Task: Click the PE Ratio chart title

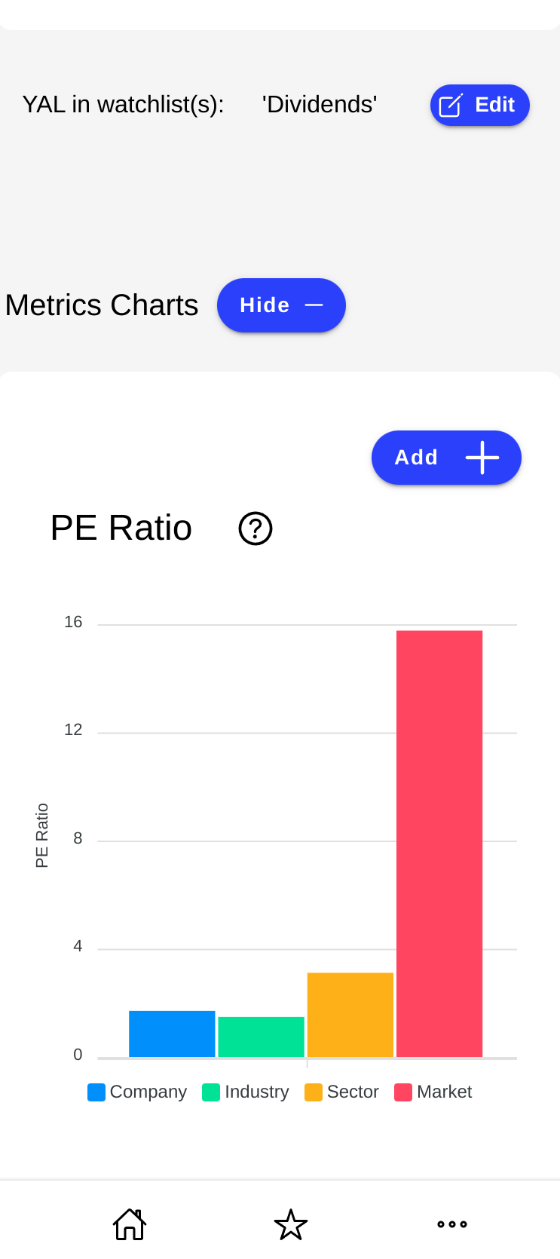Action: click(121, 528)
